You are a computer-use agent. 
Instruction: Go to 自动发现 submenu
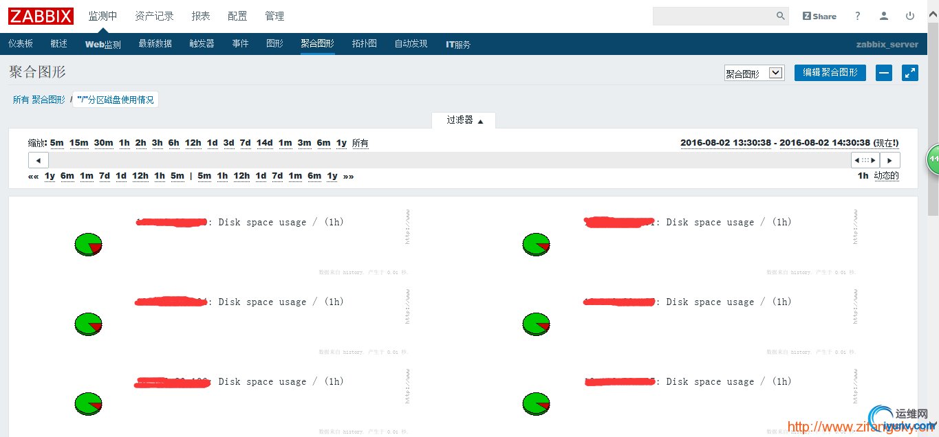coord(411,44)
